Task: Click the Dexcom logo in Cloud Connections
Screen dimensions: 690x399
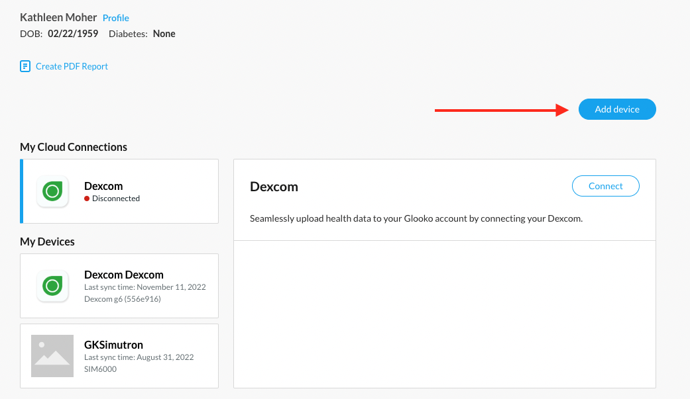Action: tap(52, 191)
